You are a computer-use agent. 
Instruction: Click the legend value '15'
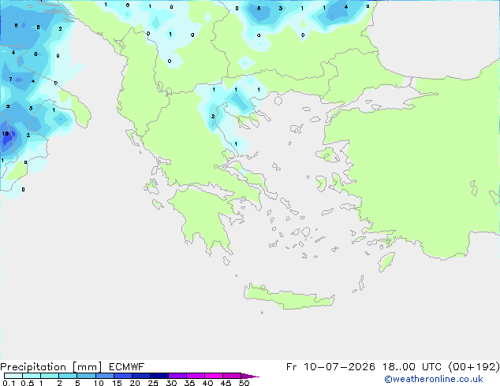click(117, 383)
